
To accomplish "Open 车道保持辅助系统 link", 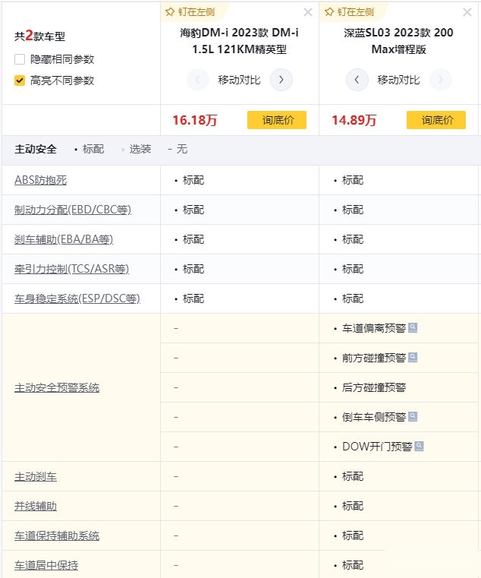I will (x=57, y=535).
